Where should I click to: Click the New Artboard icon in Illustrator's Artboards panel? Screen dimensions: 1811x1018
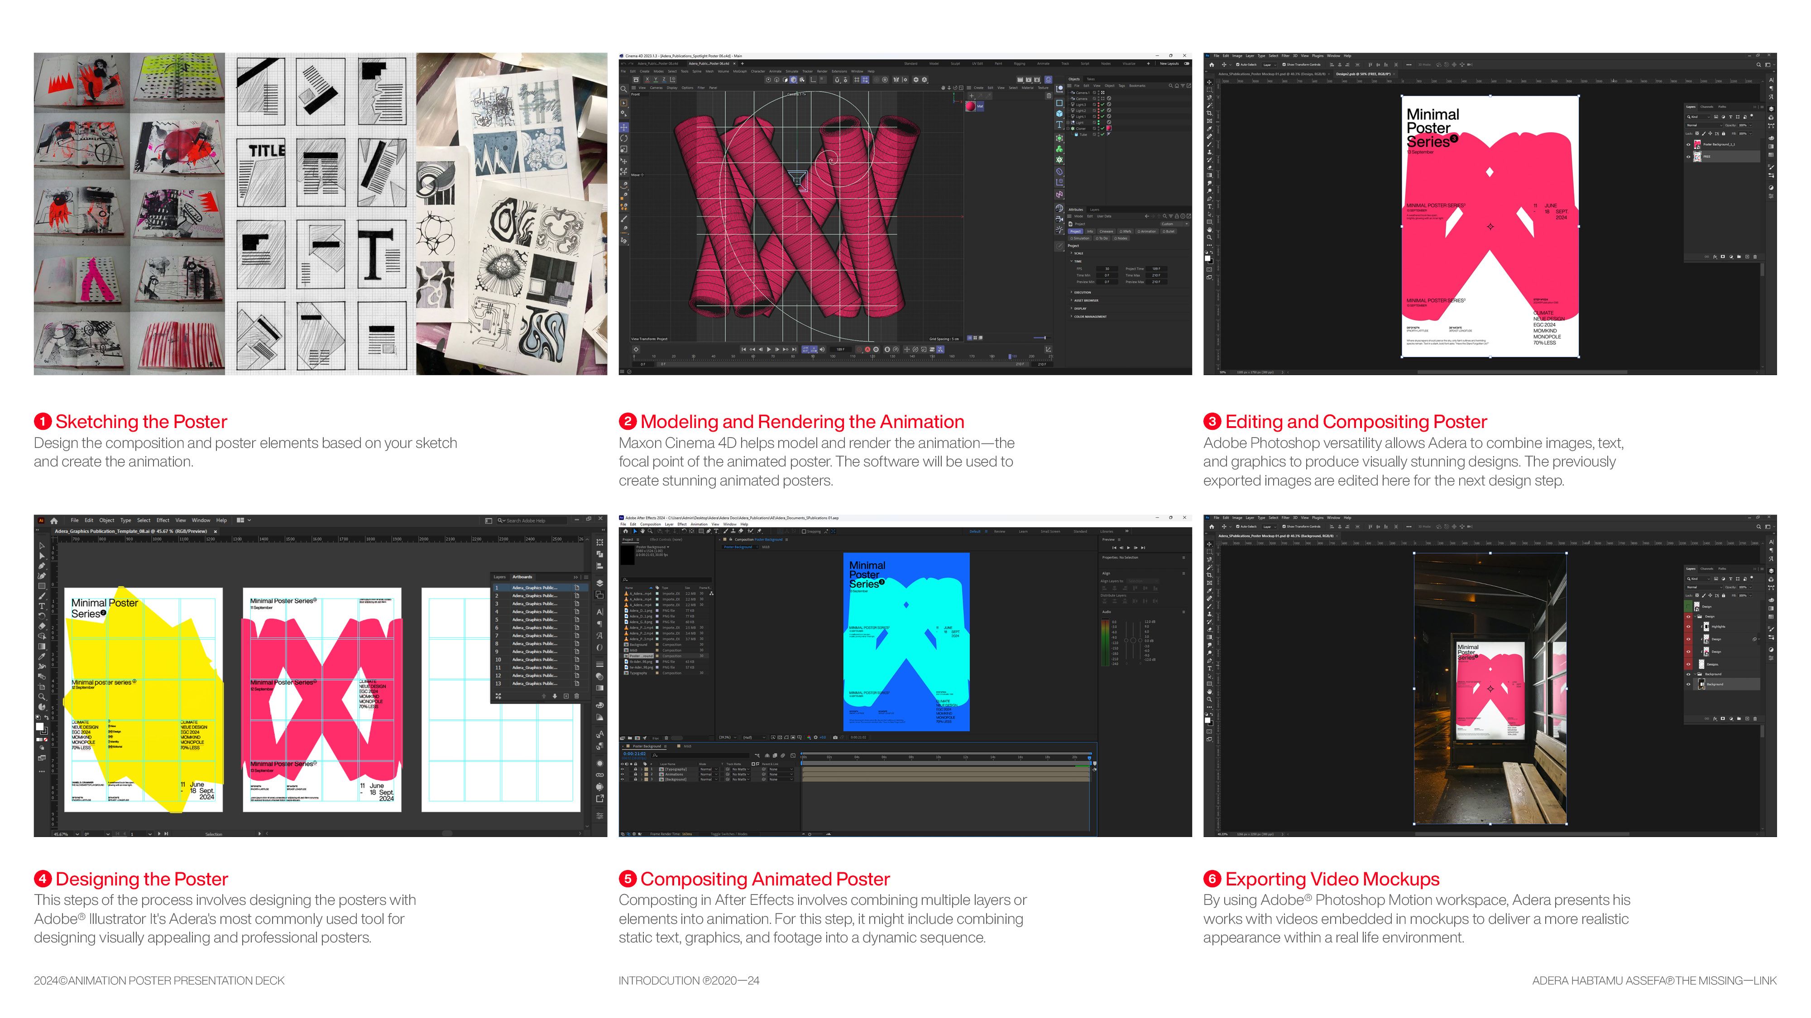coord(567,696)
